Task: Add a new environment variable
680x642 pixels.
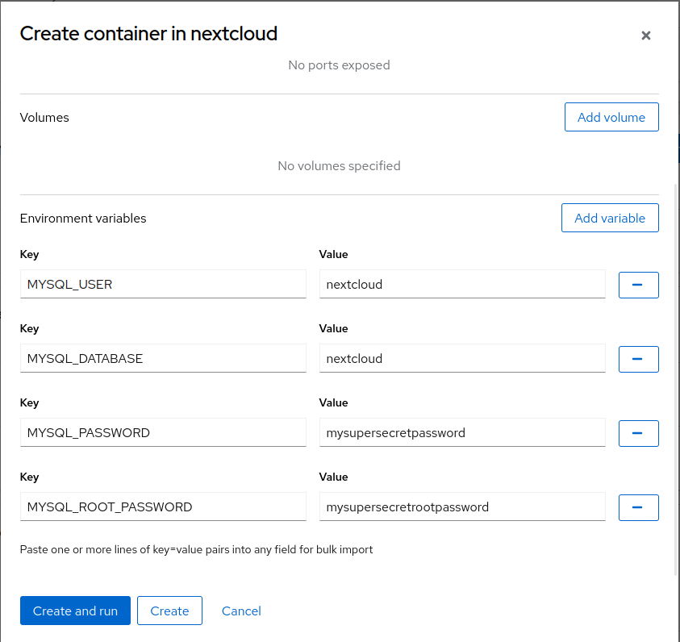Action: coord(609,218)
